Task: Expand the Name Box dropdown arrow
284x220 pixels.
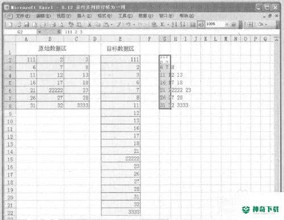Action: (39, 32)
